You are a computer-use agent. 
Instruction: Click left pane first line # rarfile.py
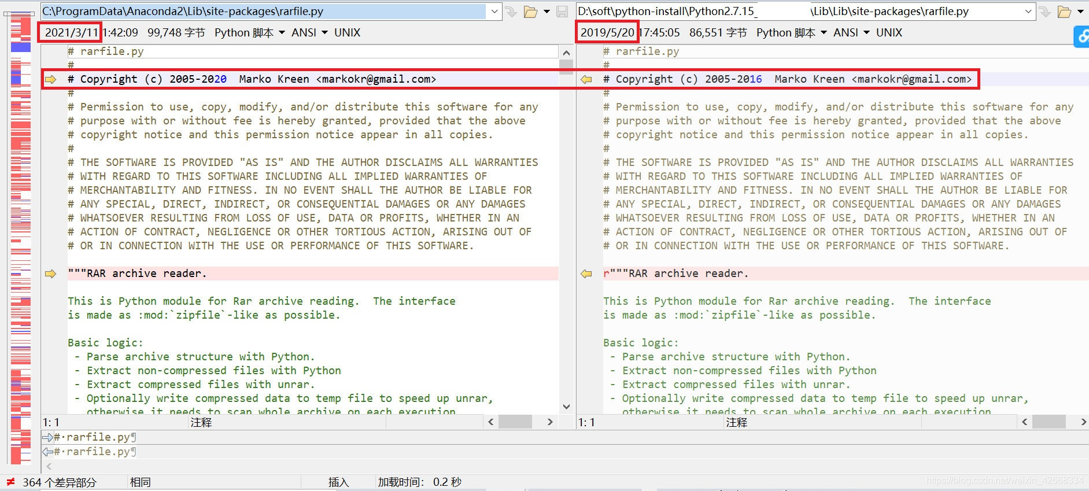106,51
